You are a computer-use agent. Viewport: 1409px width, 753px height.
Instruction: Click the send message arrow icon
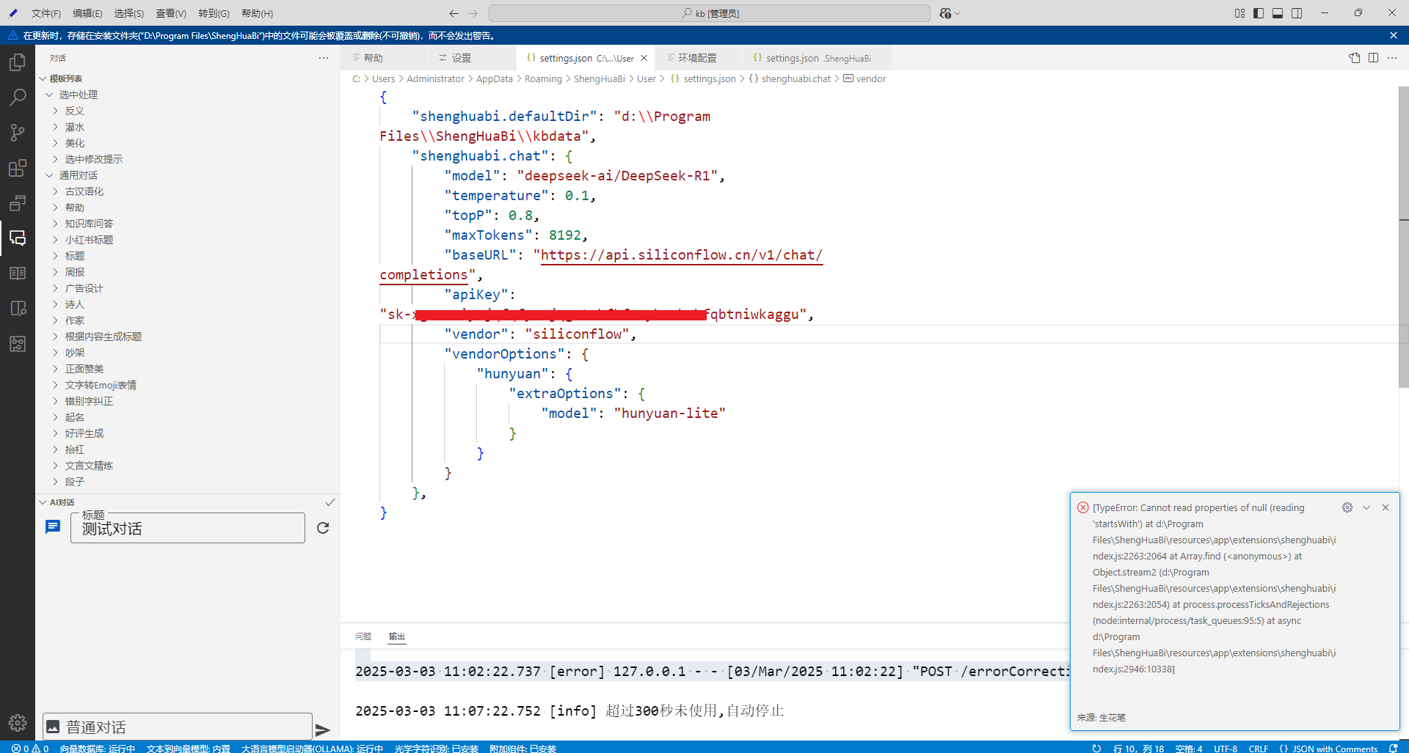coord(322,730)
